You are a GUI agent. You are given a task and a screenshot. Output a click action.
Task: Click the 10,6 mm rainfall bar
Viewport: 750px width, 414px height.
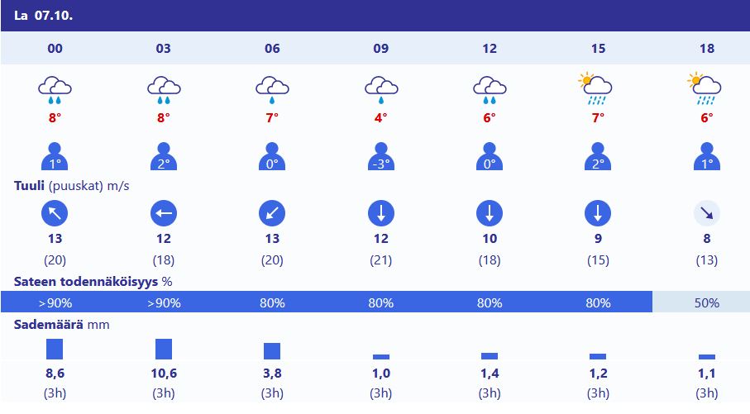click(164, 349)
